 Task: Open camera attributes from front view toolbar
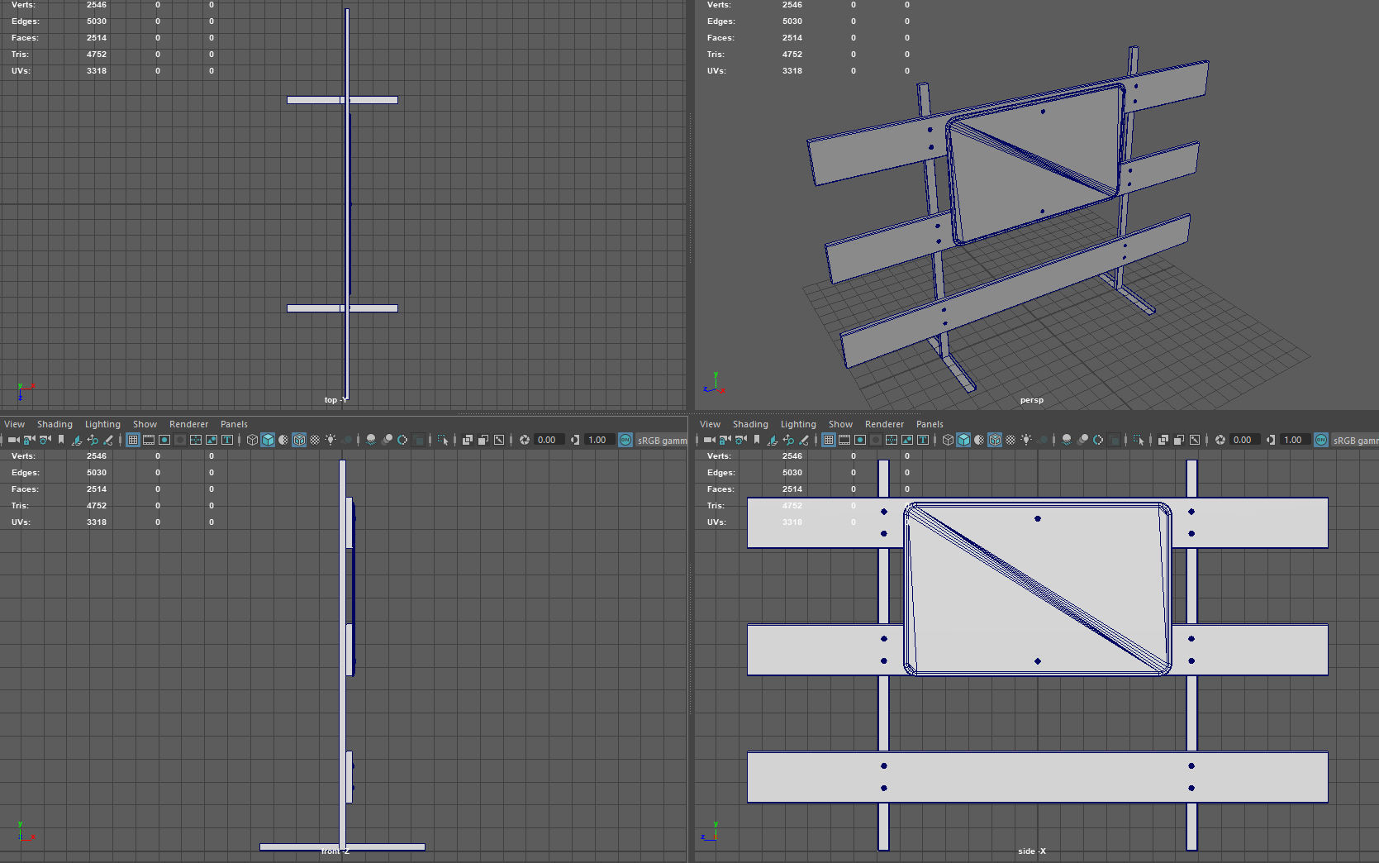point(45,440)
